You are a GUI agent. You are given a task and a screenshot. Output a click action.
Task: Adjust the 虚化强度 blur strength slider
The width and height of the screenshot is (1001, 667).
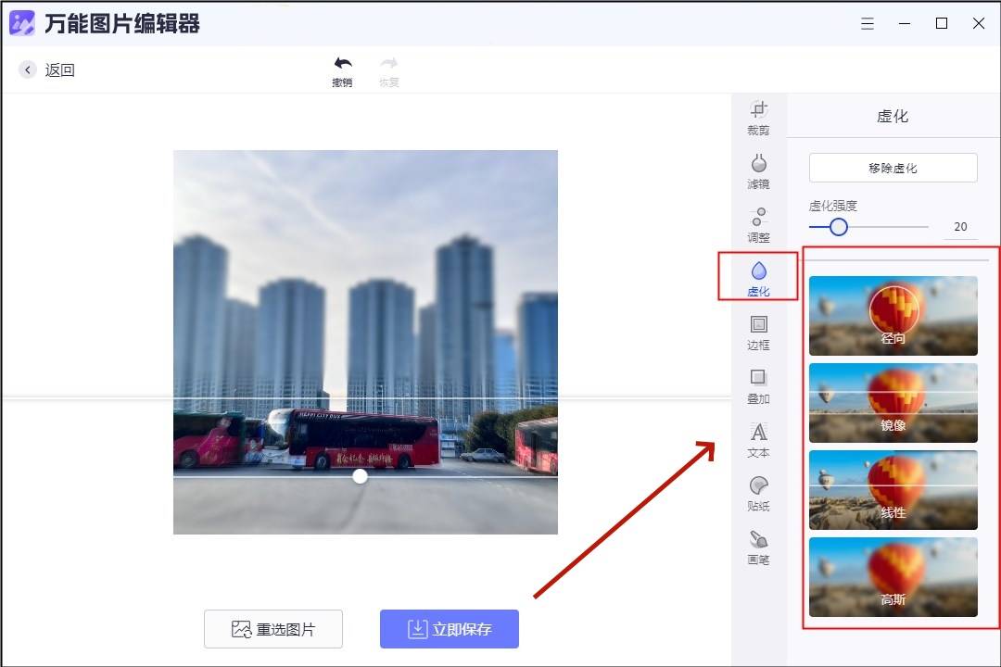[x=838, y=226]
